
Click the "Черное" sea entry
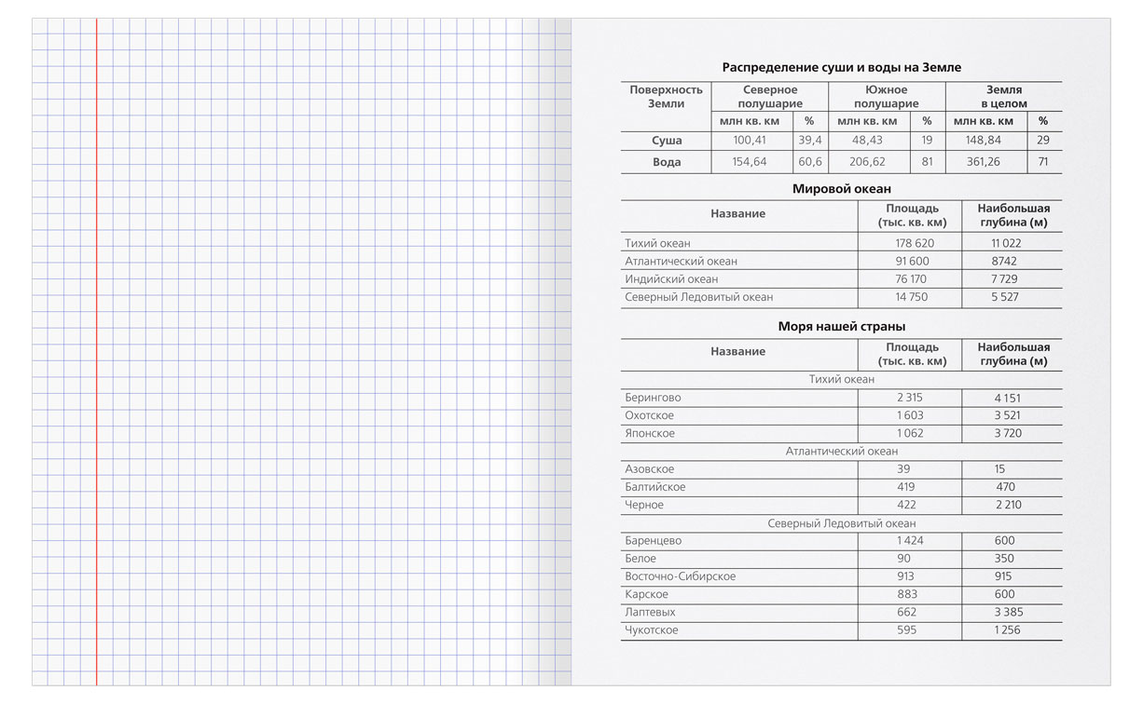click(x=644, y=505)
